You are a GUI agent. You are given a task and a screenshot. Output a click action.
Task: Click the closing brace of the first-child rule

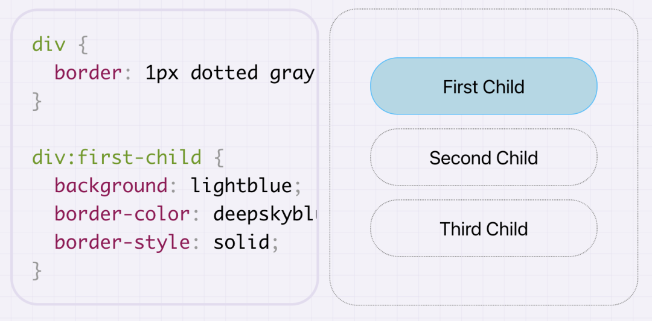pos(37,271)
